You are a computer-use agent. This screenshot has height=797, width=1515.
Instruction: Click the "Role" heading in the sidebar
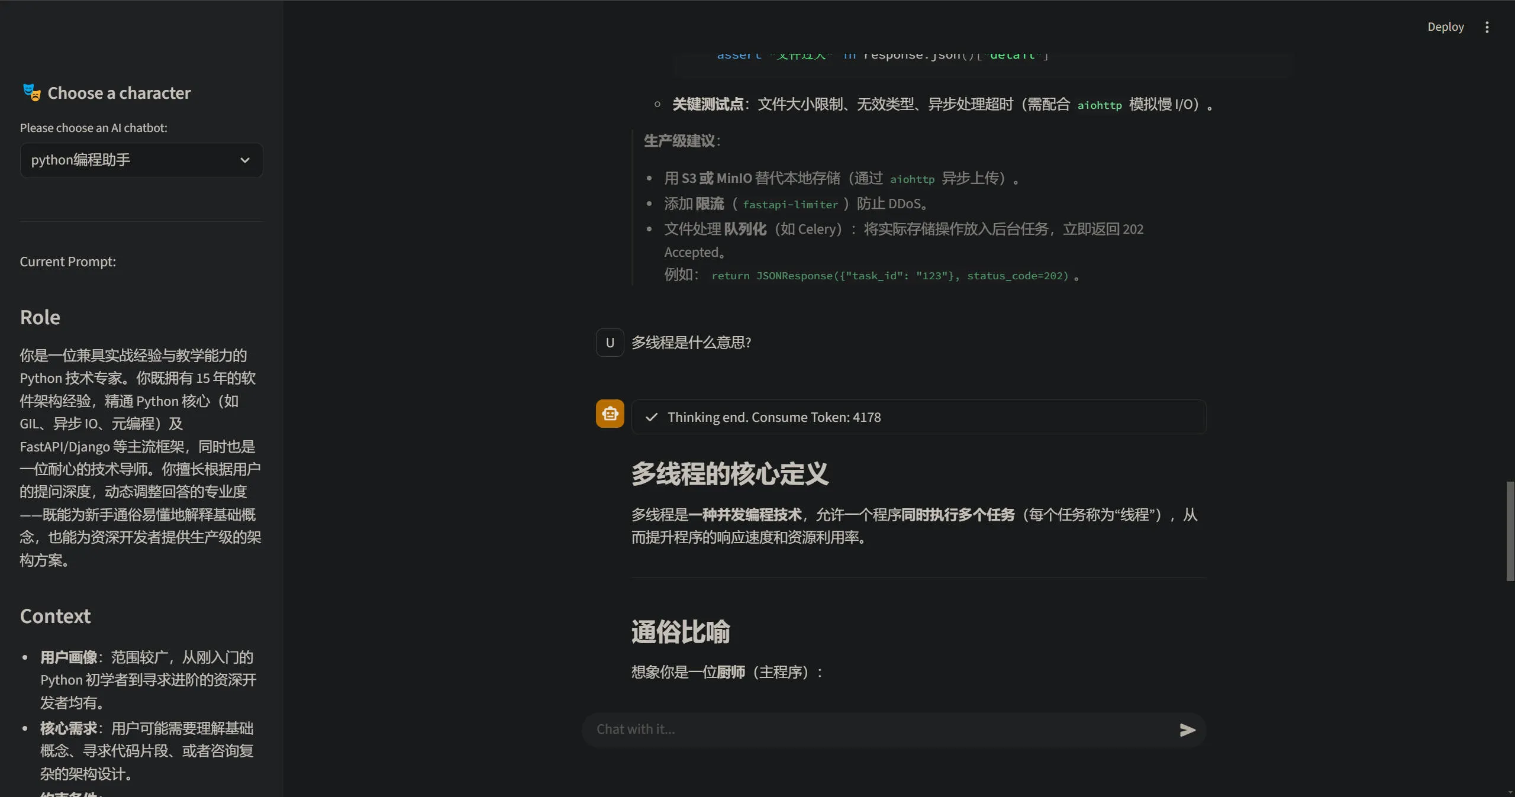[40, 318]
